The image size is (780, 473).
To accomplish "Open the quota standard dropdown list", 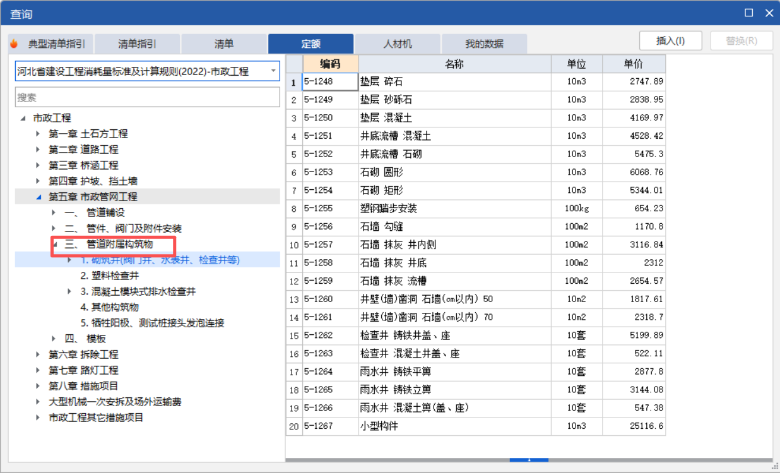I will pos(274,71).
